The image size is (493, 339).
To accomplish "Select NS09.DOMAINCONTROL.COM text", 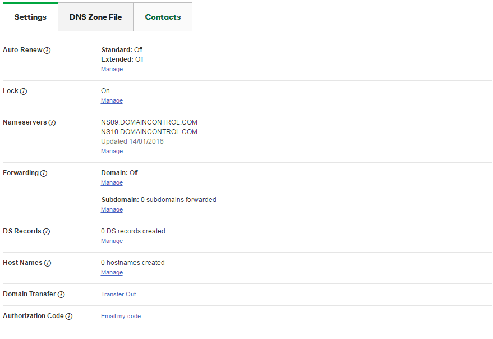I will click(x=149, y=122).
